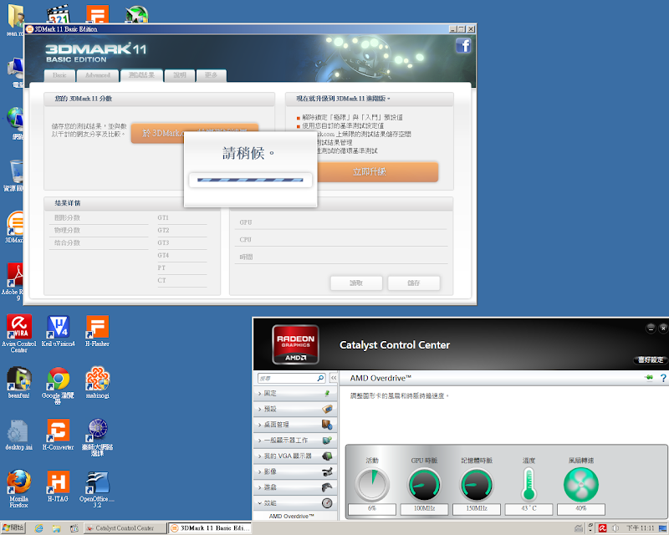
Task: Click the 請稍候 progress bar
Action: (250, 180)
